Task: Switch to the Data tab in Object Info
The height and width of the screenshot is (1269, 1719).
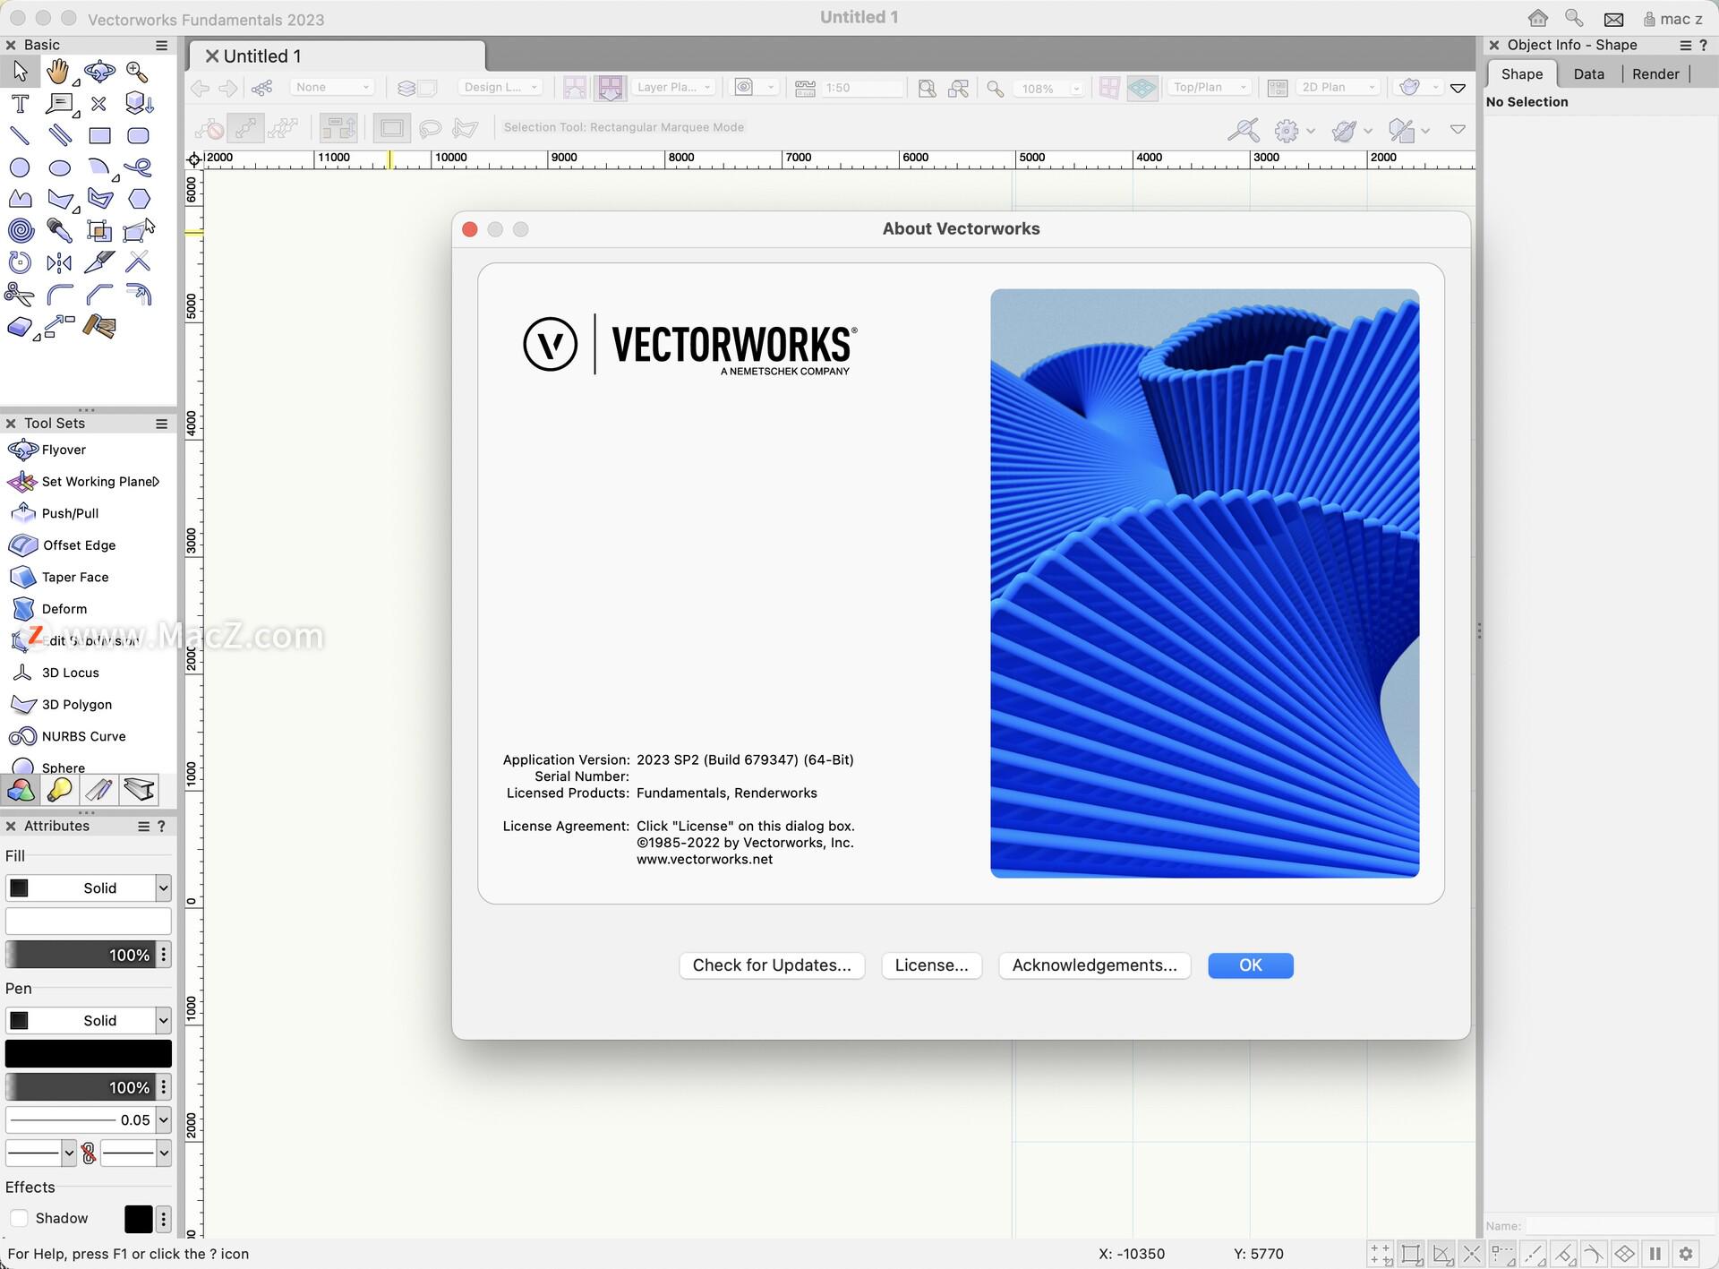Action: [1589, 73]
